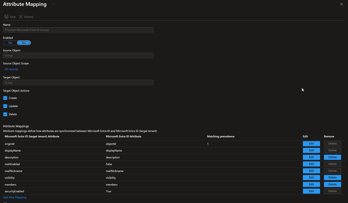The width and height of the screenshot is (348, 203).
Task: Delete the description attribute mapping
Action: tap(332, 157)
